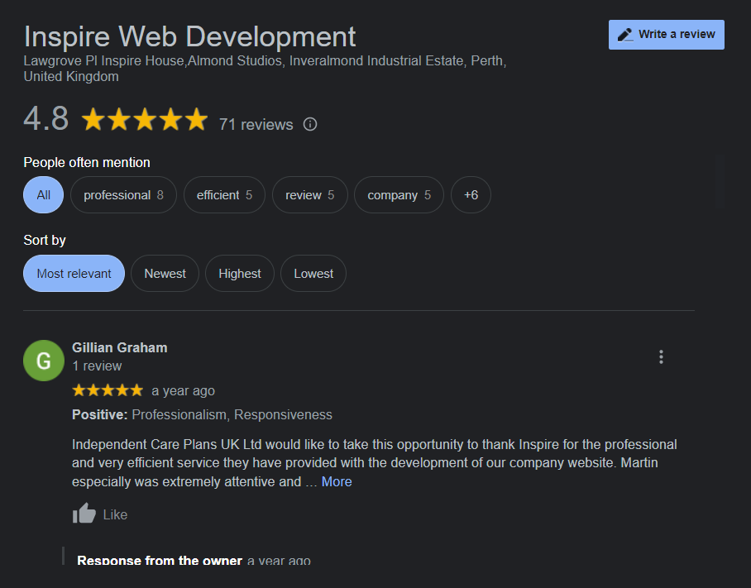Viewport: 751px width, 588px height.
Task: Click the Write a review button
Action: click(x=667, y=35)
